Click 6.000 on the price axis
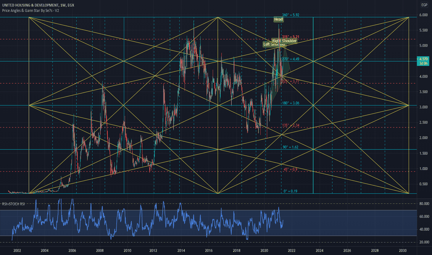 [424, 15]
